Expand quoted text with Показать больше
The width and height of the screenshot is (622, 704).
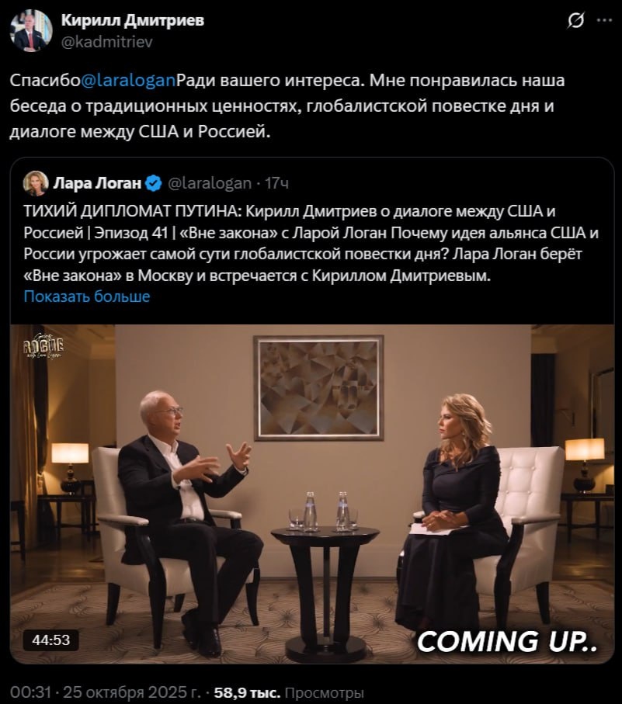pyautogui.click(x=87, y=297)
